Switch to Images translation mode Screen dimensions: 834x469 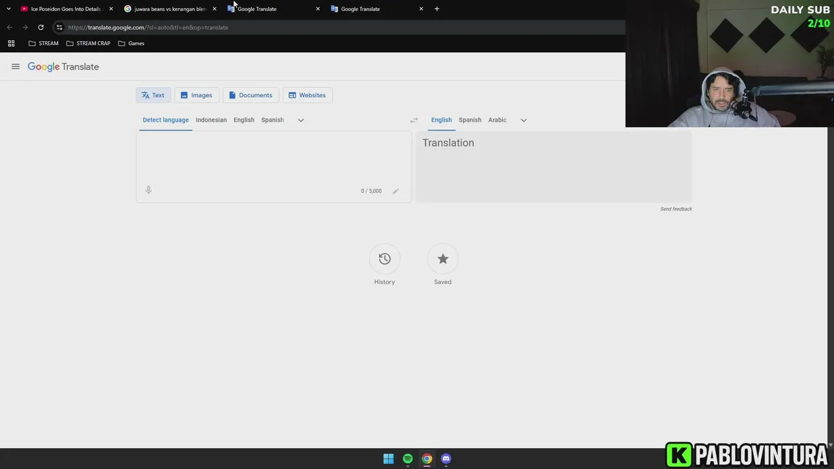(197, 95)
